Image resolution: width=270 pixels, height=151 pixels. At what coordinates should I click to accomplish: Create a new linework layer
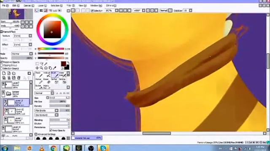point(9,73)
